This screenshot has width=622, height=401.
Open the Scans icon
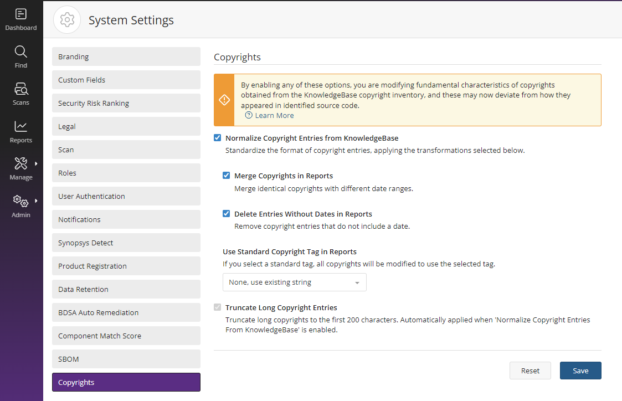(x=21, y=89)
